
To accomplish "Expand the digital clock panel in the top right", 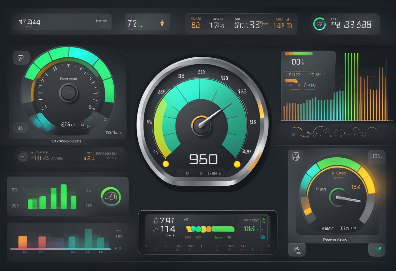I will point(352,23).
